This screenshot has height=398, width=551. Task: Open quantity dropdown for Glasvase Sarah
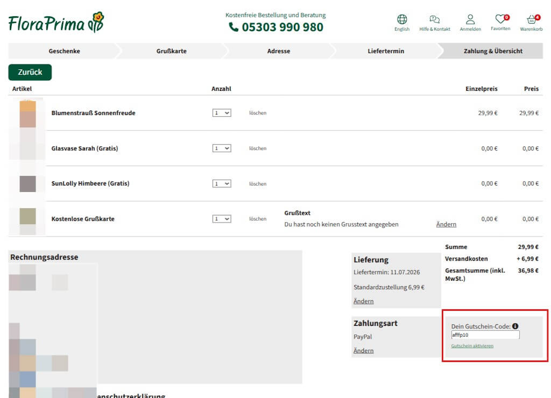[x=222, y=148]
